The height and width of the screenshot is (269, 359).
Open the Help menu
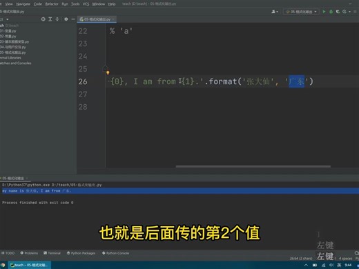112,4
